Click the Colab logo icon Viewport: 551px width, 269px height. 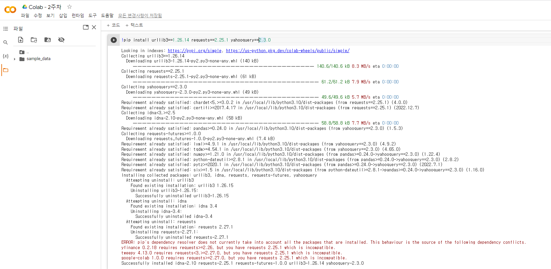(x=10, y=10)
